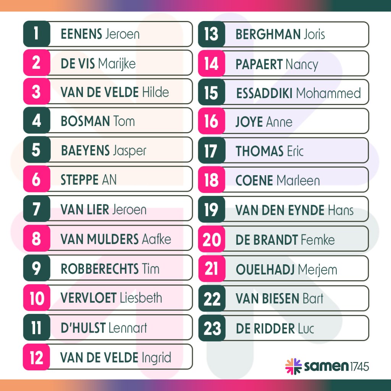Screen dimensions: 391x391
Task: Click the name DE RIDDER Luc
Action: coord(275,328)
